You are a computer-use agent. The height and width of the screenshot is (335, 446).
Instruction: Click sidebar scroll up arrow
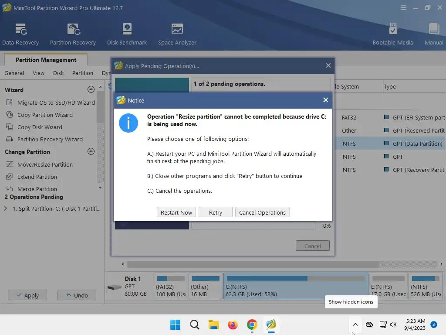pos(100,87)
